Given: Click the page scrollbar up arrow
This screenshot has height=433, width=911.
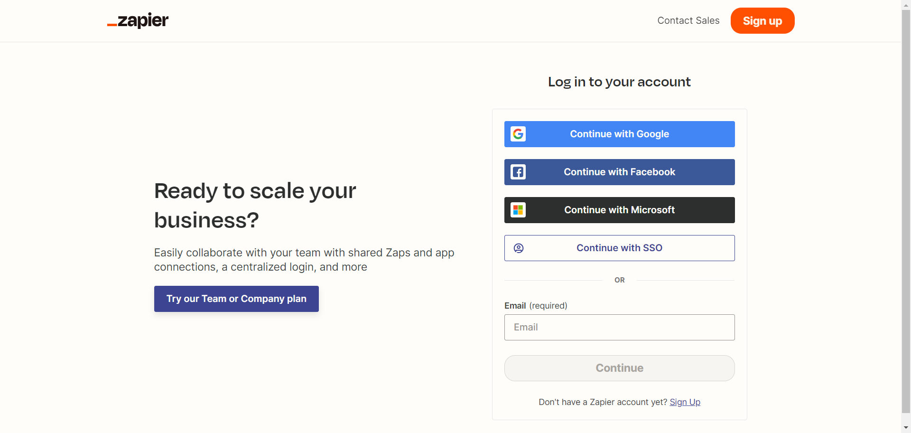Looking at the screenshot, I should click(906, 4).
